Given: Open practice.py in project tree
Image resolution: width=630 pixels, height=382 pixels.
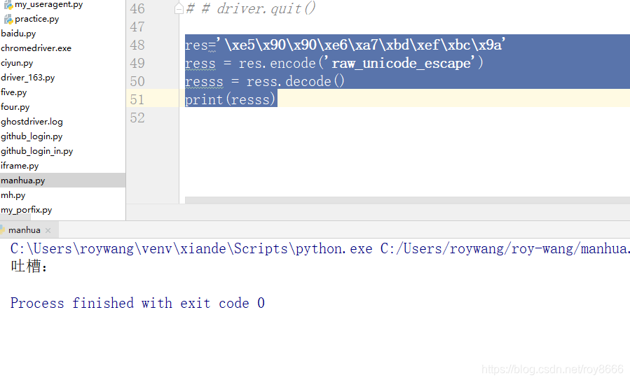Looking at the screenshot, I should [37, 19].
